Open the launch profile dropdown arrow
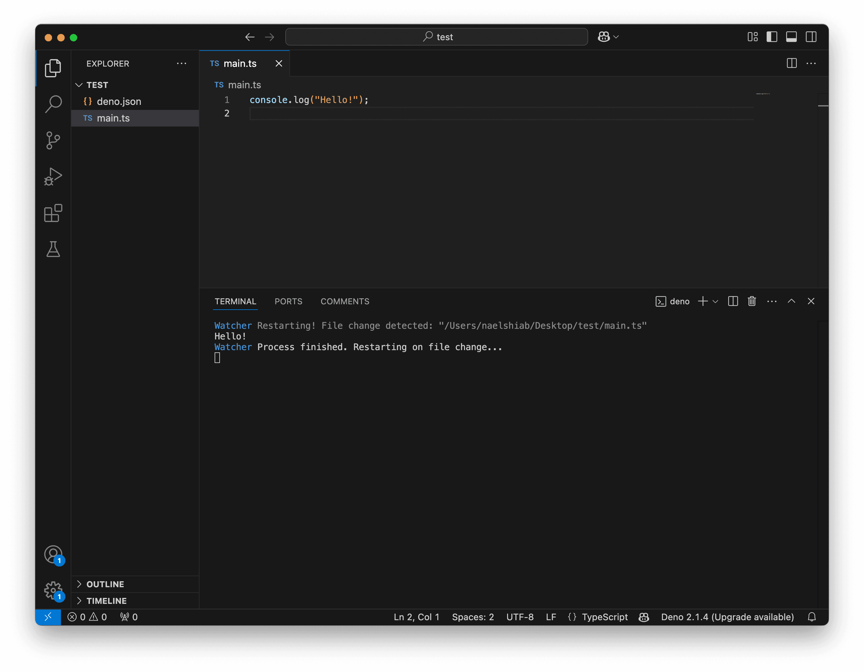The height and width of the screenshot is (672, 864). [715, 301]
